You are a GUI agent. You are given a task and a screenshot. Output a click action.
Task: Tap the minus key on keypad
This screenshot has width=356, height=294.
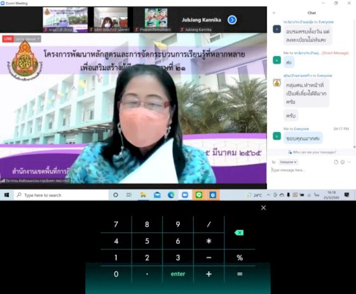209,258
